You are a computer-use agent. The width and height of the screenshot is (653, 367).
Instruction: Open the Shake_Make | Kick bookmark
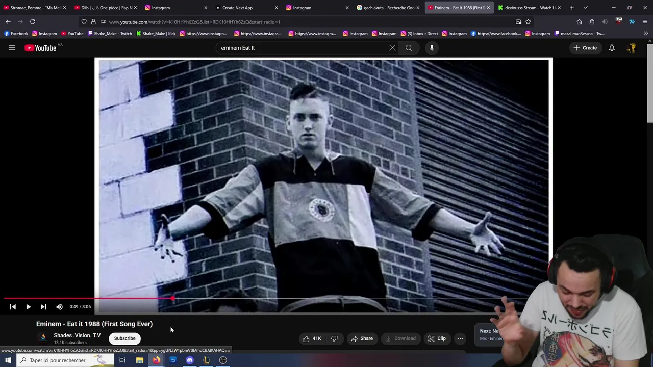[x=156, y=34]
